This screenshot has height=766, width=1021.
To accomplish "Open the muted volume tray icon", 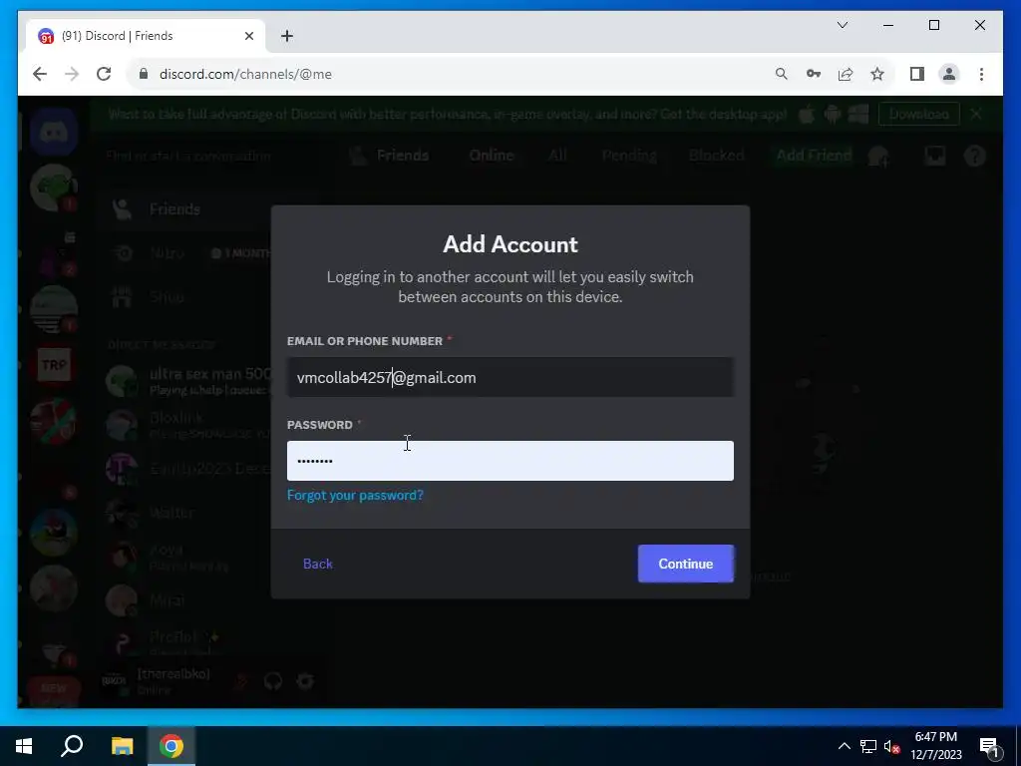I will pos(892,746).
